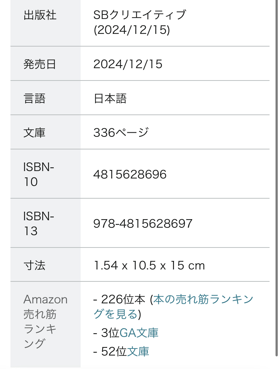The width and height of the screenshot is (280, 369).
Task: Open the 本の売れ筋ランキングを見る link
Action: point(203,299)
